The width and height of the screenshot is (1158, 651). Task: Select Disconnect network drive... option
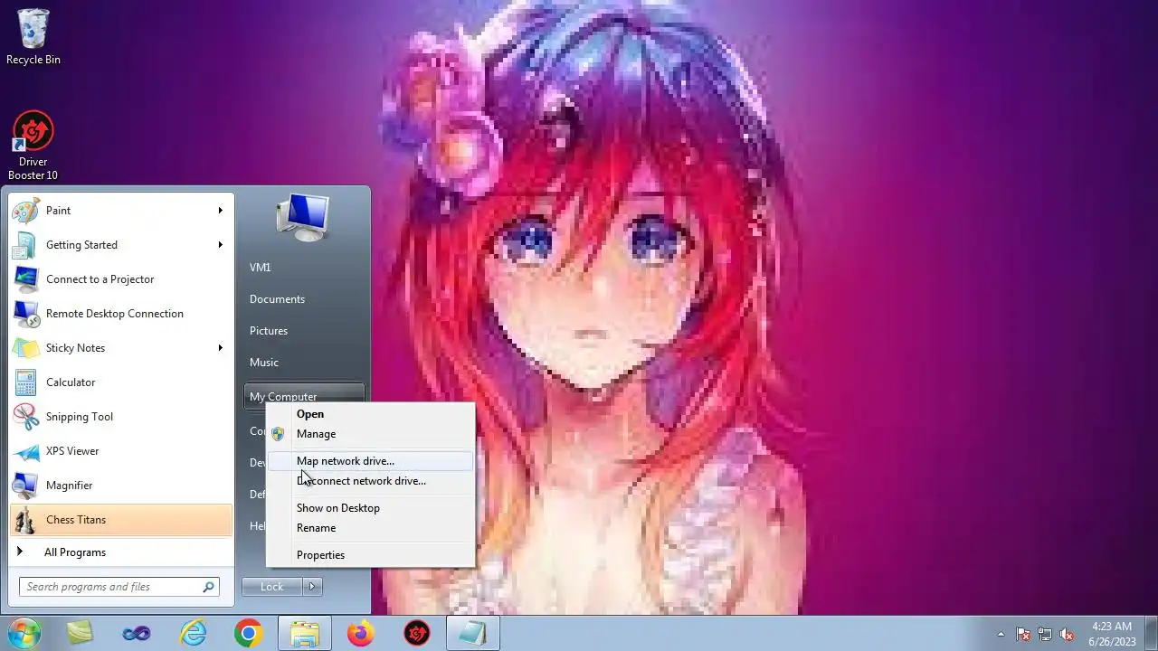[371, 481]
